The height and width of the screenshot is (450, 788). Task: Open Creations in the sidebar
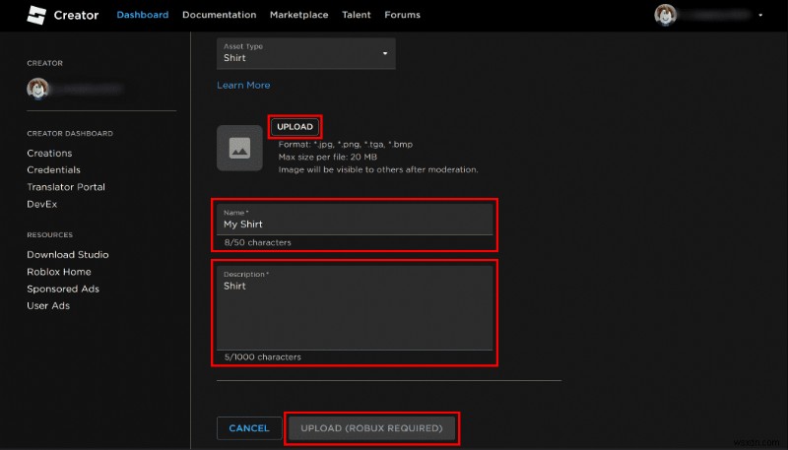(x=49, y=154)
